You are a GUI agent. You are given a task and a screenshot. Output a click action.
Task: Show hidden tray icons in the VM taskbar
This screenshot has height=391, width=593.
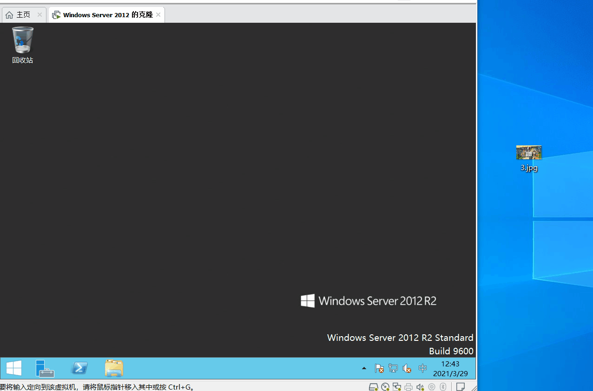click(x=364, y=368)
